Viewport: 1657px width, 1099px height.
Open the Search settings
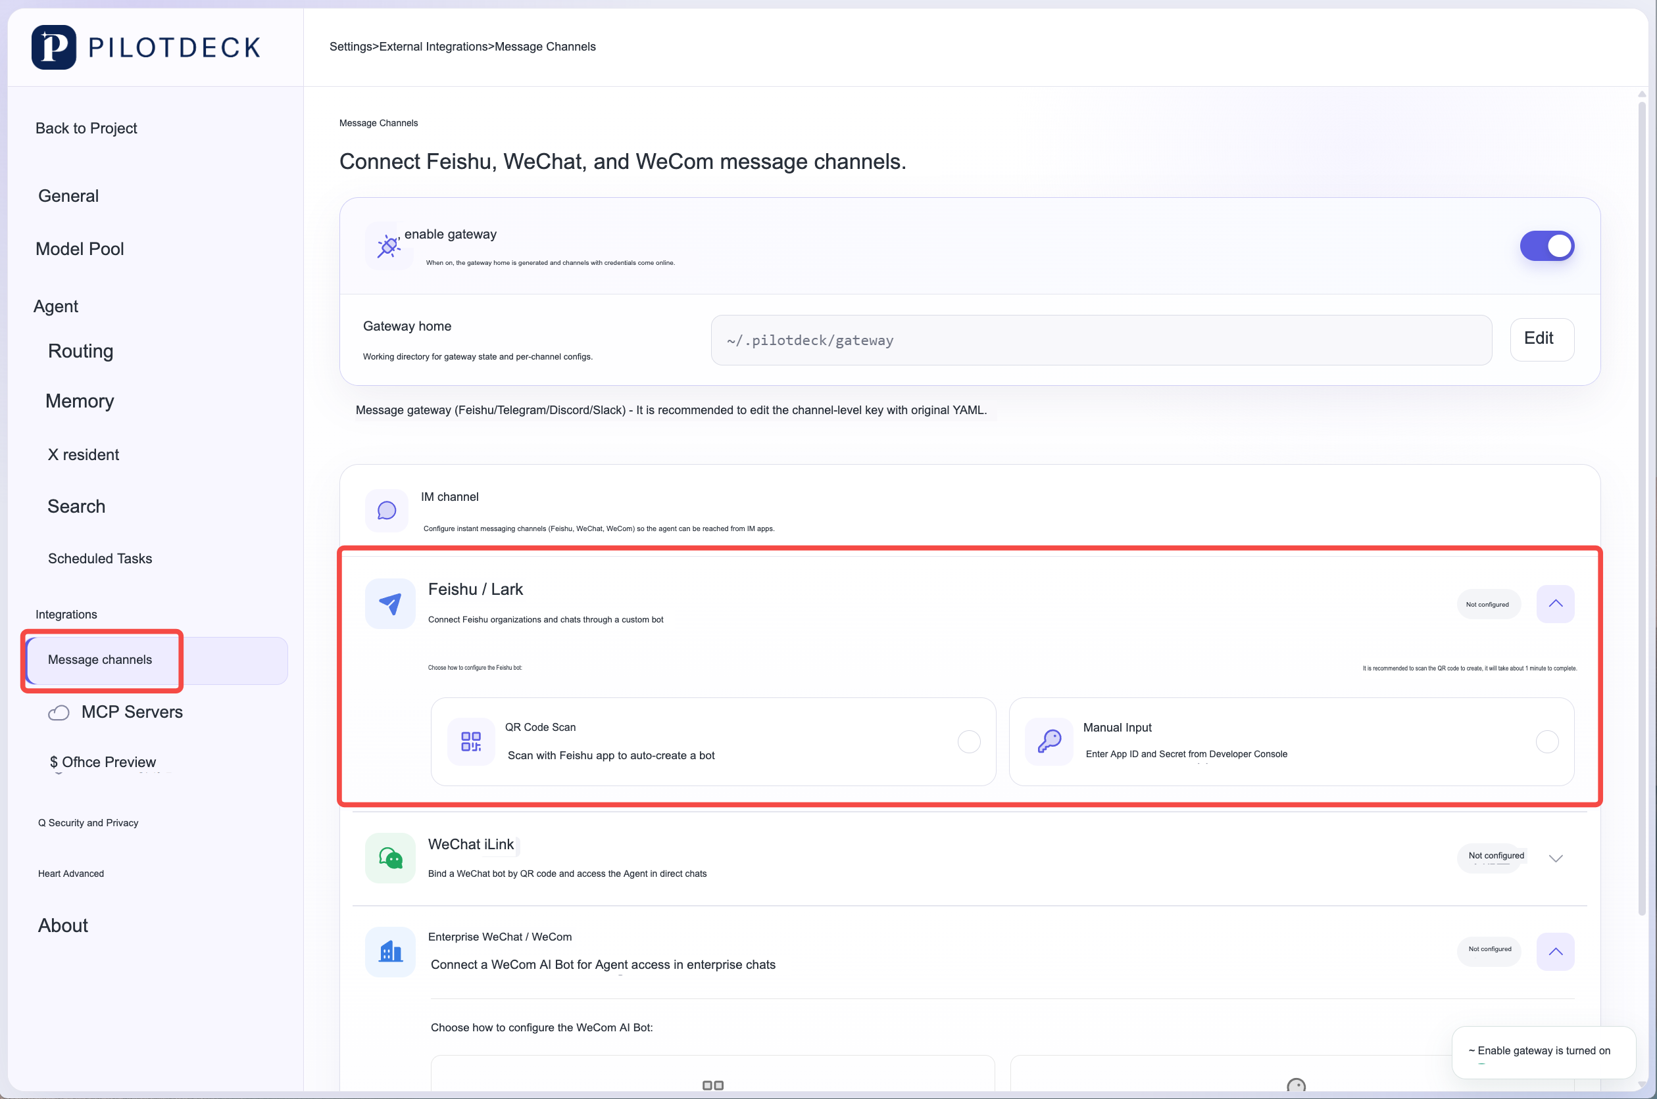click(76, 506)
